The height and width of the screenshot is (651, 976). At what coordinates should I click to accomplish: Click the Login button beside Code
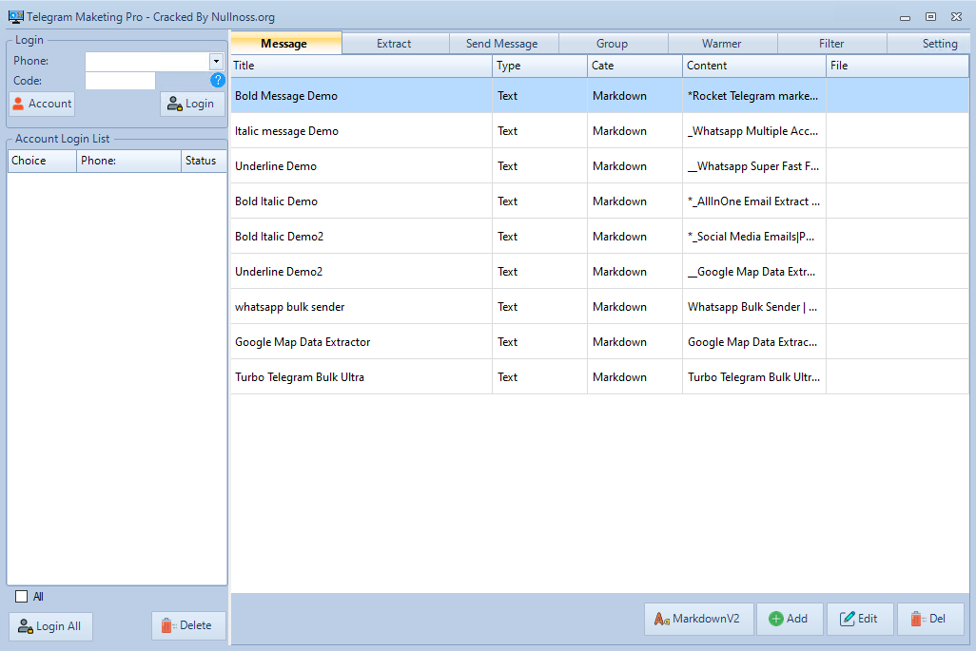(192, 104)
